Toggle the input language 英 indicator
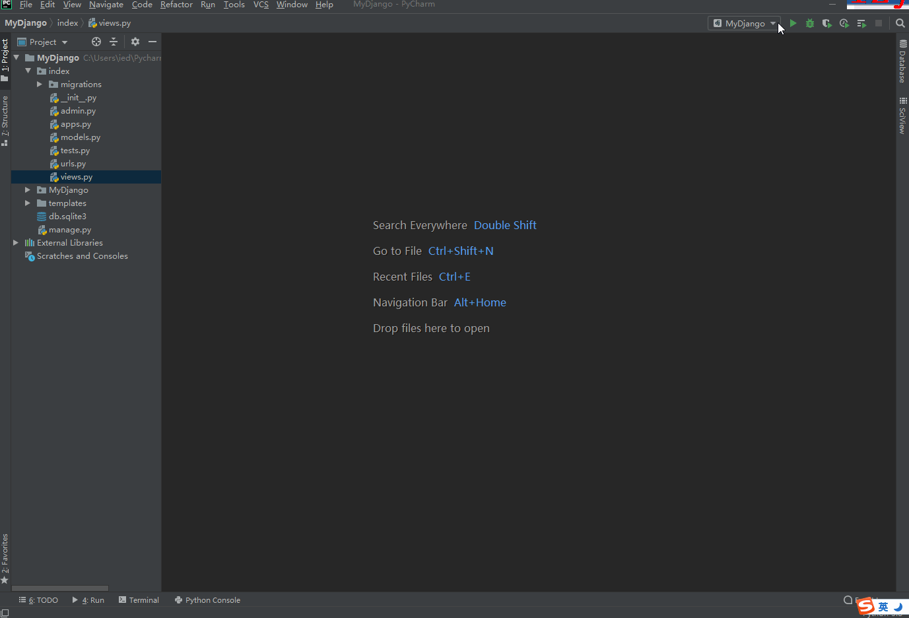 [883, 607]
